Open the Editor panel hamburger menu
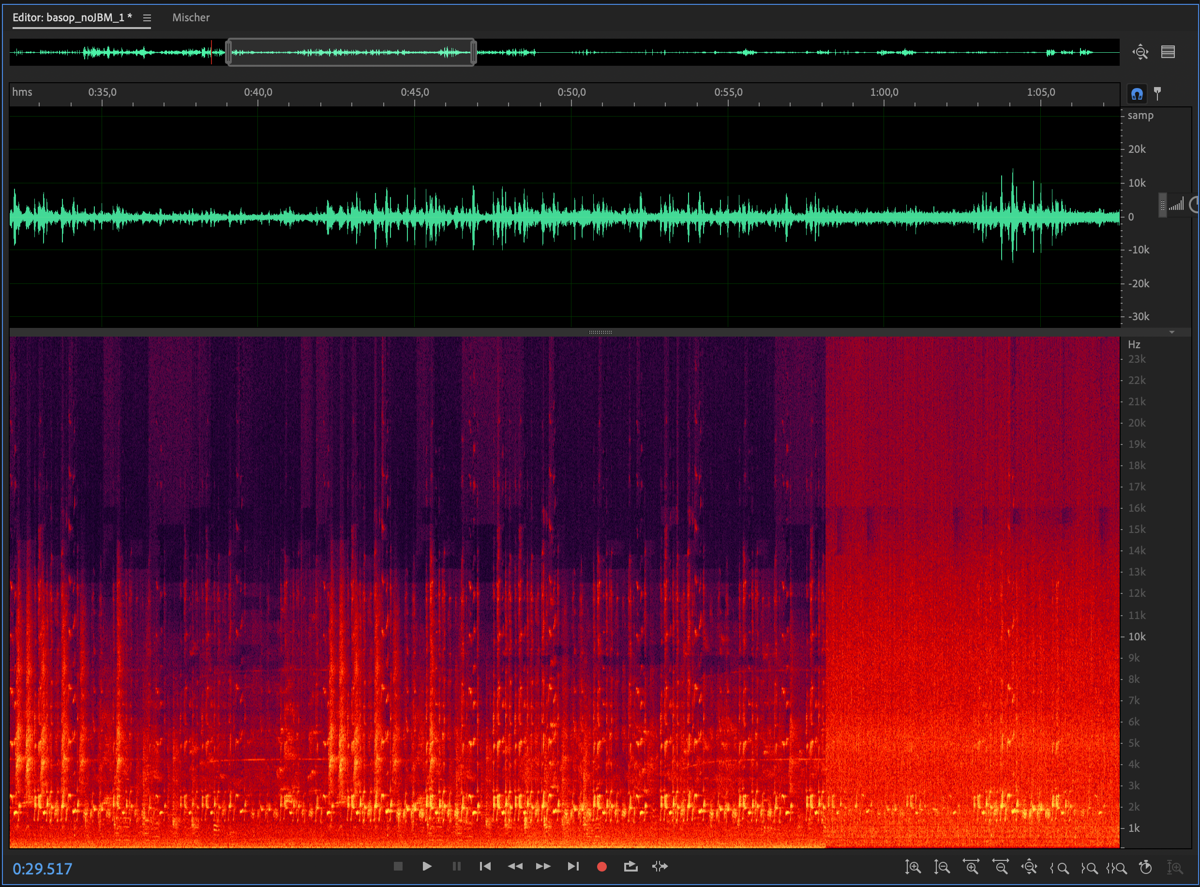The width and height of the screenshot is (1200, 887). pyautogui.click(x=147, y=18)
